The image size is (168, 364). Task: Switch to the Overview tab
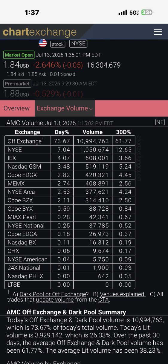pyautogui.click(x=17, y=108)
